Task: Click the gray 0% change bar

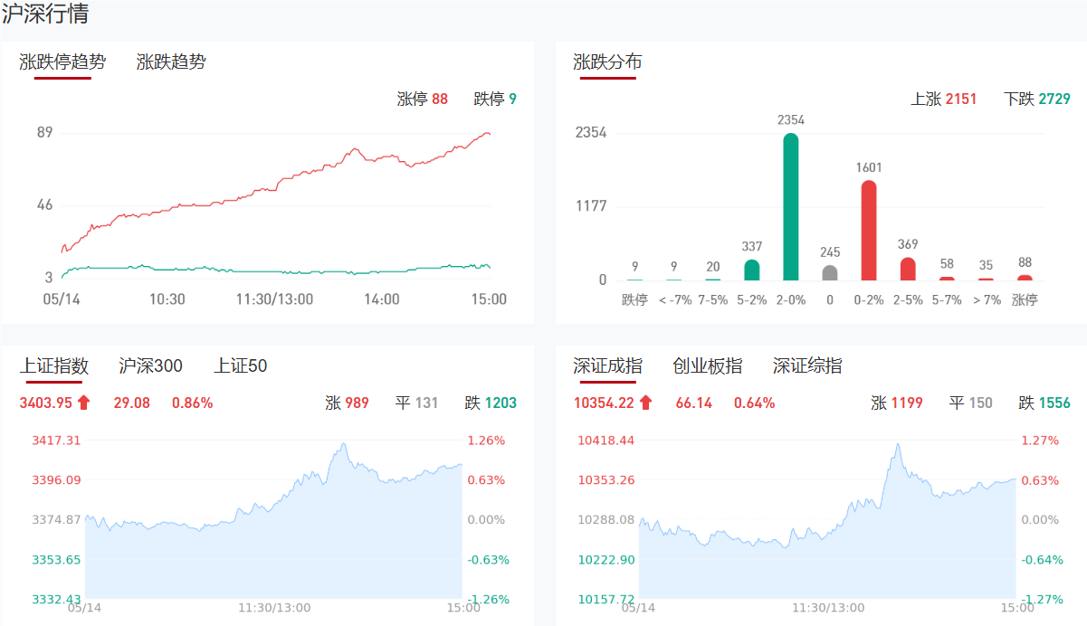Action: tap(830, 272)
